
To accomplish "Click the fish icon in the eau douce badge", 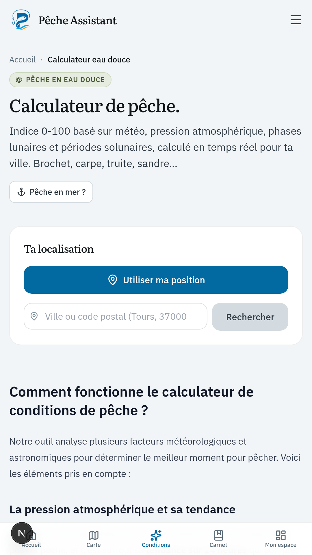I will click(19, 80).
